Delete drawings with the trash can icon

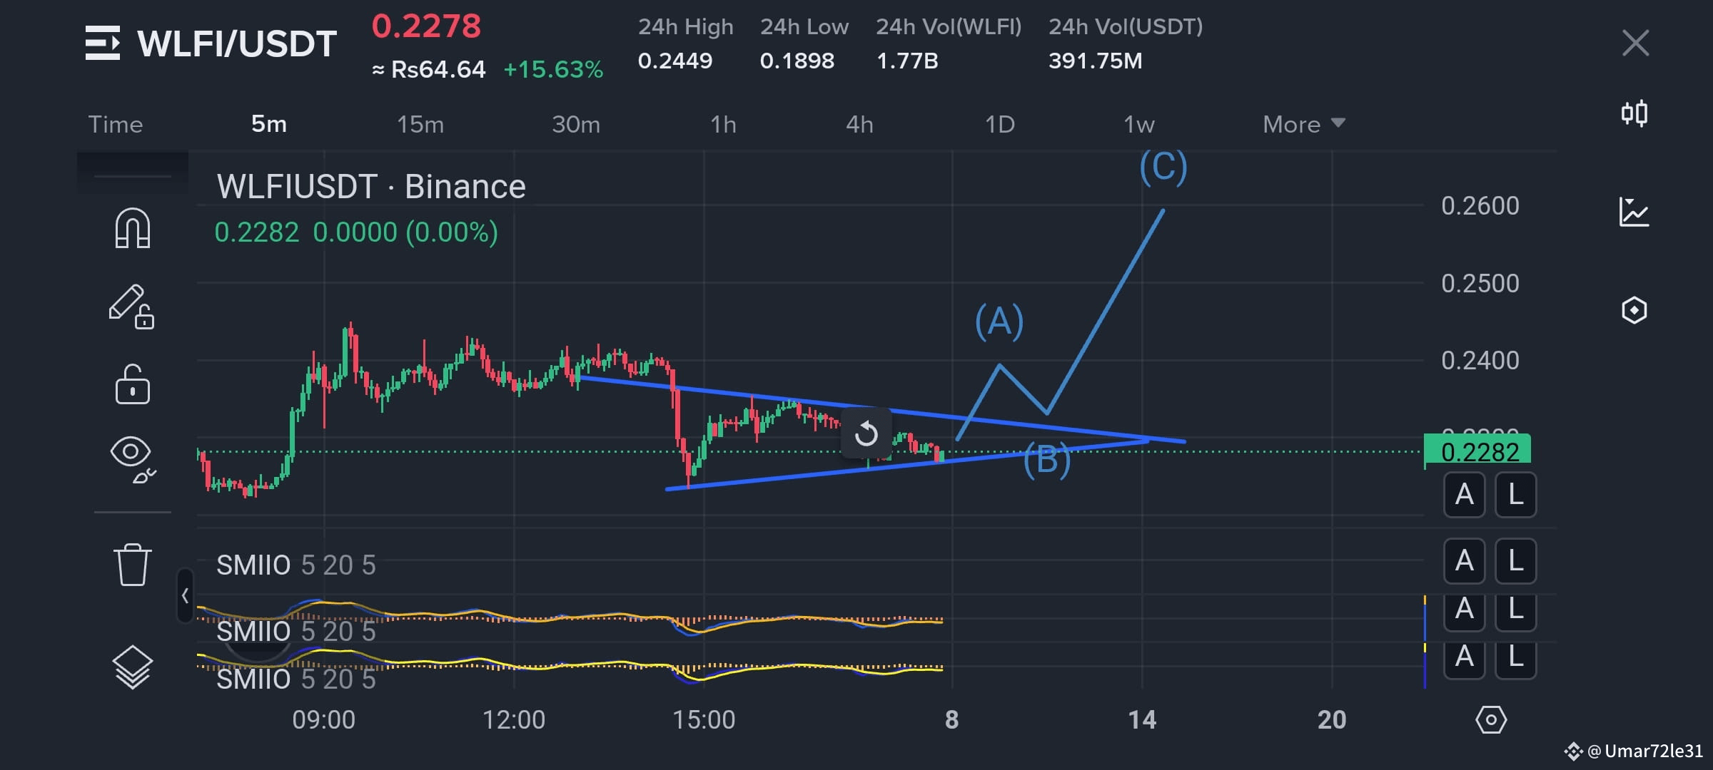tap(133, 565)
